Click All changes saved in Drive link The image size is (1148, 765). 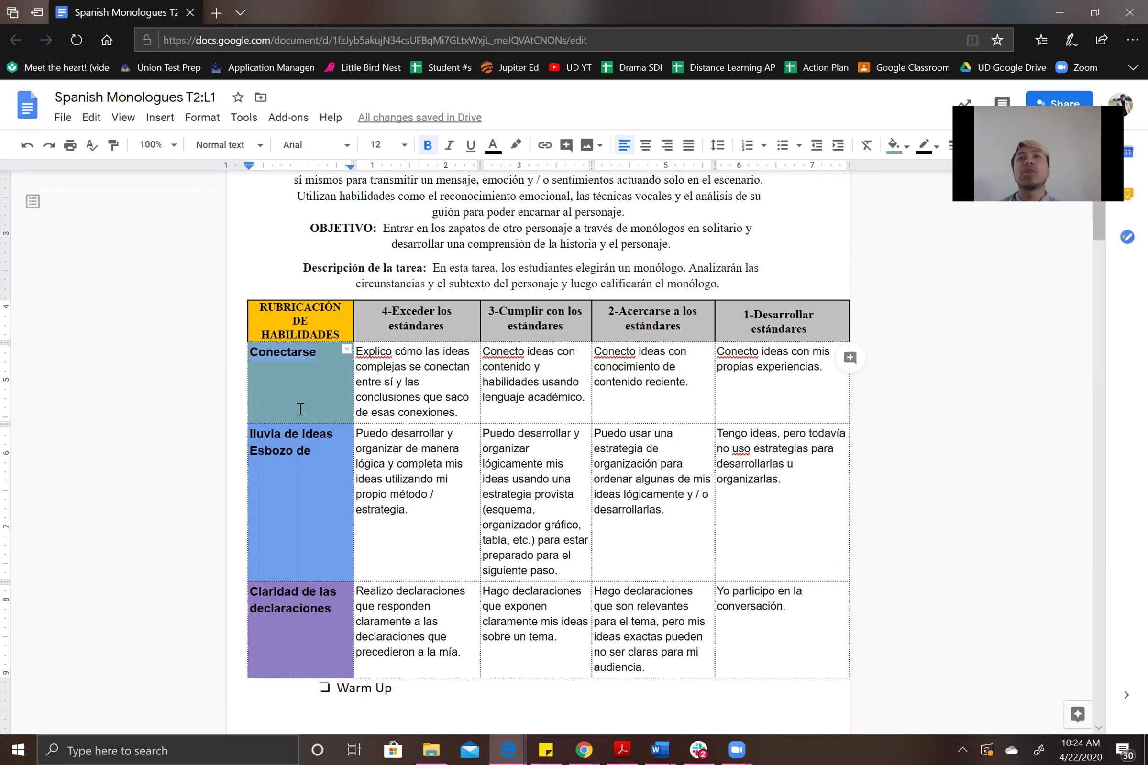click(x=419, y=118)
